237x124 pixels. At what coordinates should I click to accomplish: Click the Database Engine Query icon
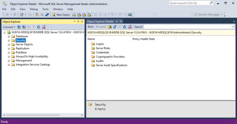[x=74, y=15]
